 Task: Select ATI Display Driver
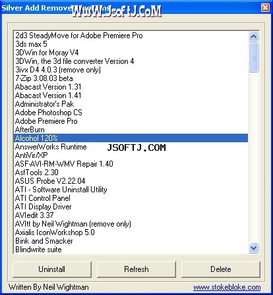click(x=131, y=207)
